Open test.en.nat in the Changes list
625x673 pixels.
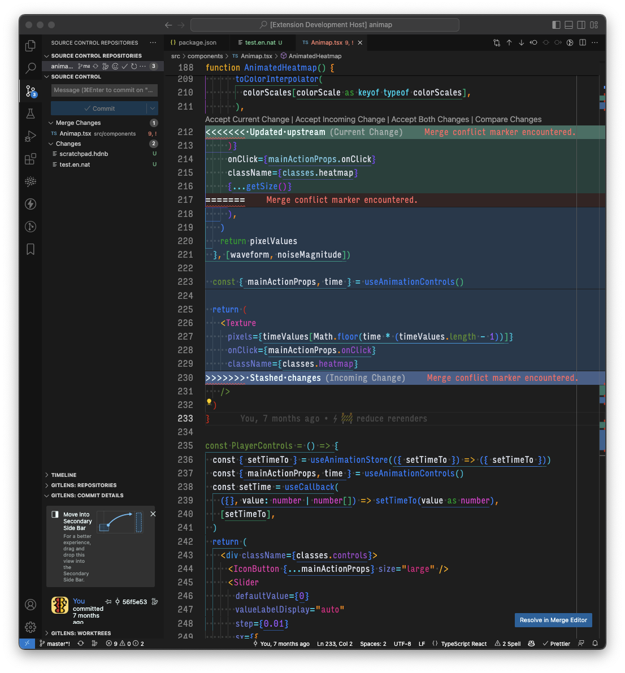coord(103,165)
